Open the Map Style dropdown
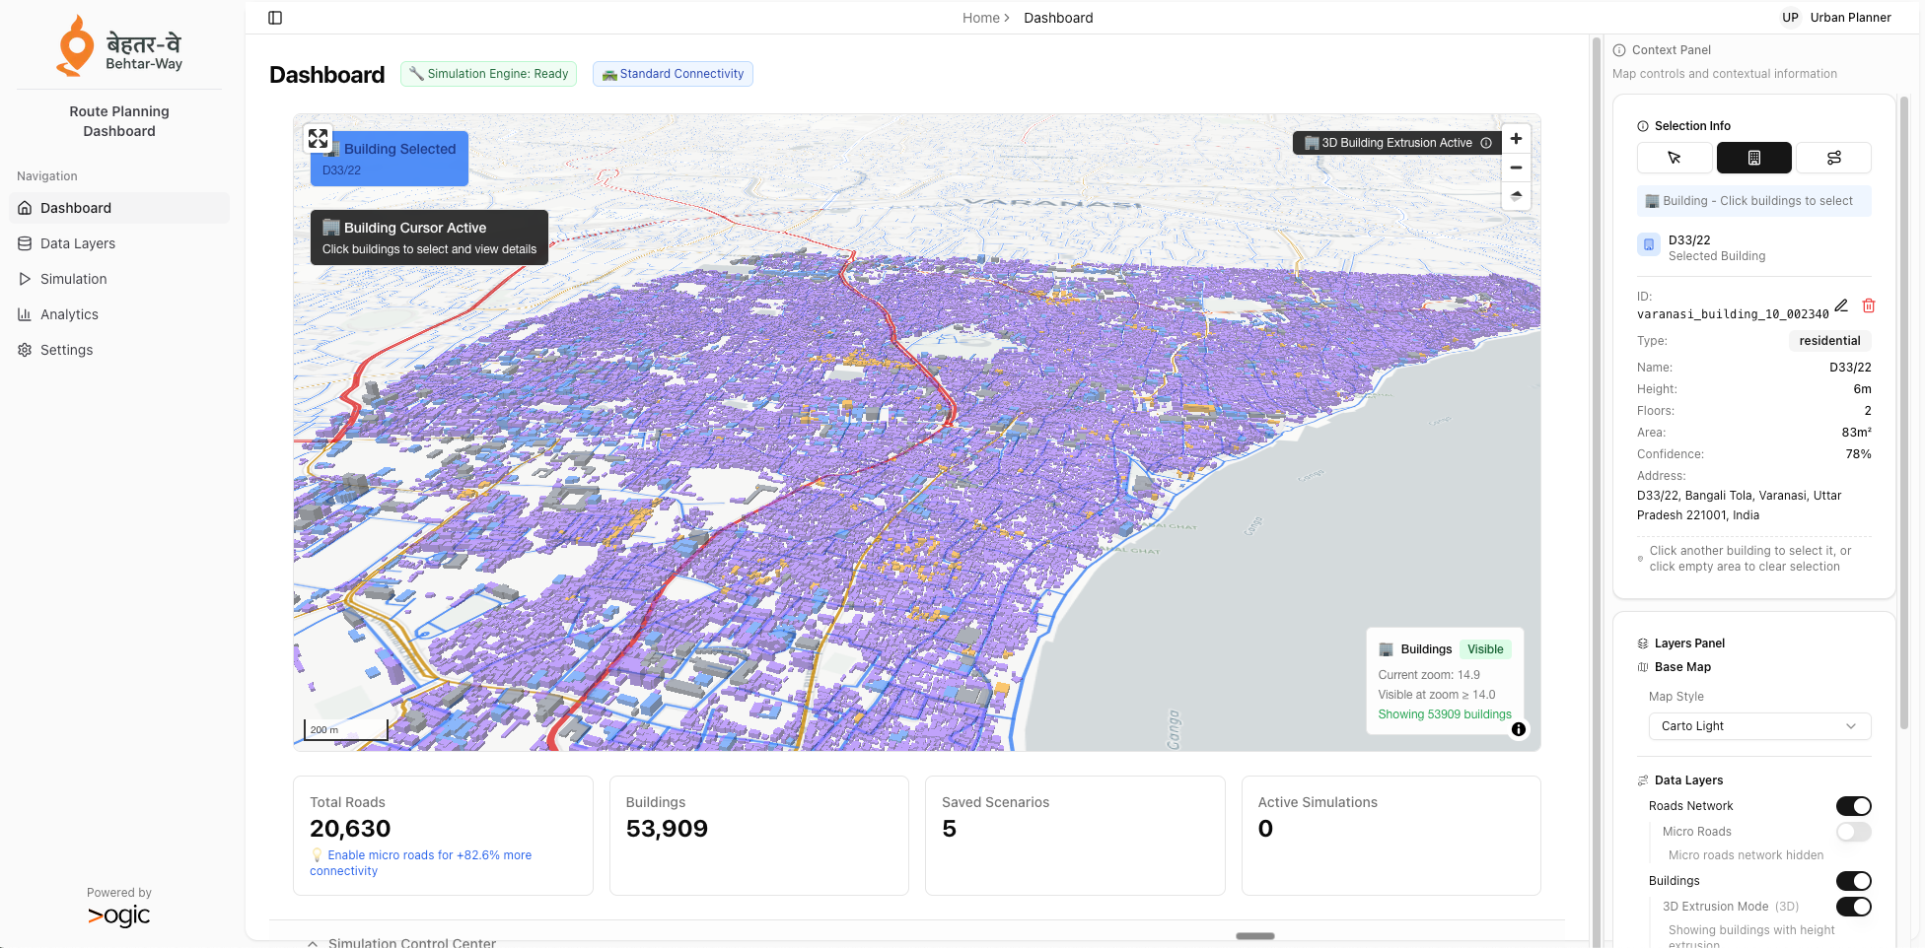This screenshot has height=948, width=1925. tap(1759, 726)
